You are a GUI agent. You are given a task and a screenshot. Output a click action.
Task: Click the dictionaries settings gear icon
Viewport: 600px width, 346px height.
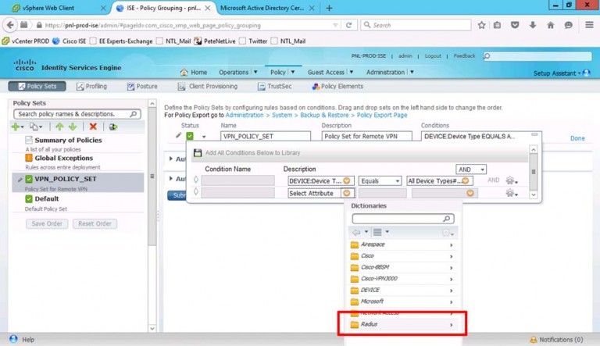(446, 232)
